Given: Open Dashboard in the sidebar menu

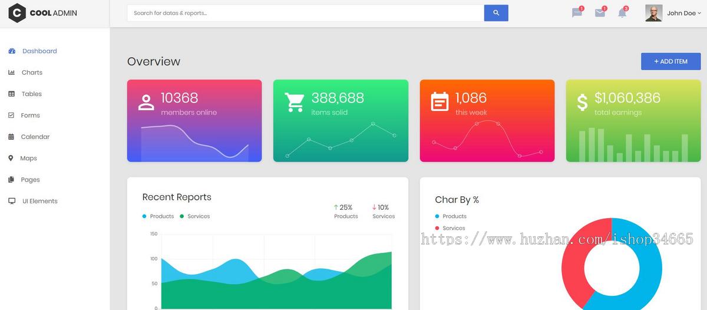Looking at the screenshot, I should (x=39, y=51).
